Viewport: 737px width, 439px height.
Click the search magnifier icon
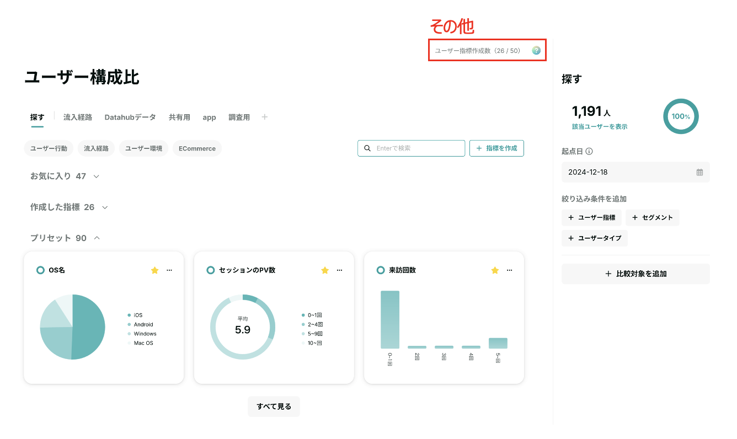point(367,148)
